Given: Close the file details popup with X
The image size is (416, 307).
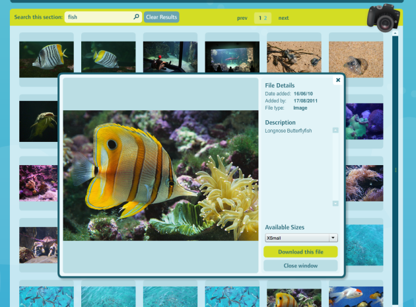Looking at the screenshot, I should click(338, 80).
